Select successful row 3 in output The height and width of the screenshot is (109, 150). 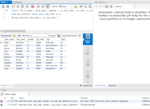click(75, 105)
